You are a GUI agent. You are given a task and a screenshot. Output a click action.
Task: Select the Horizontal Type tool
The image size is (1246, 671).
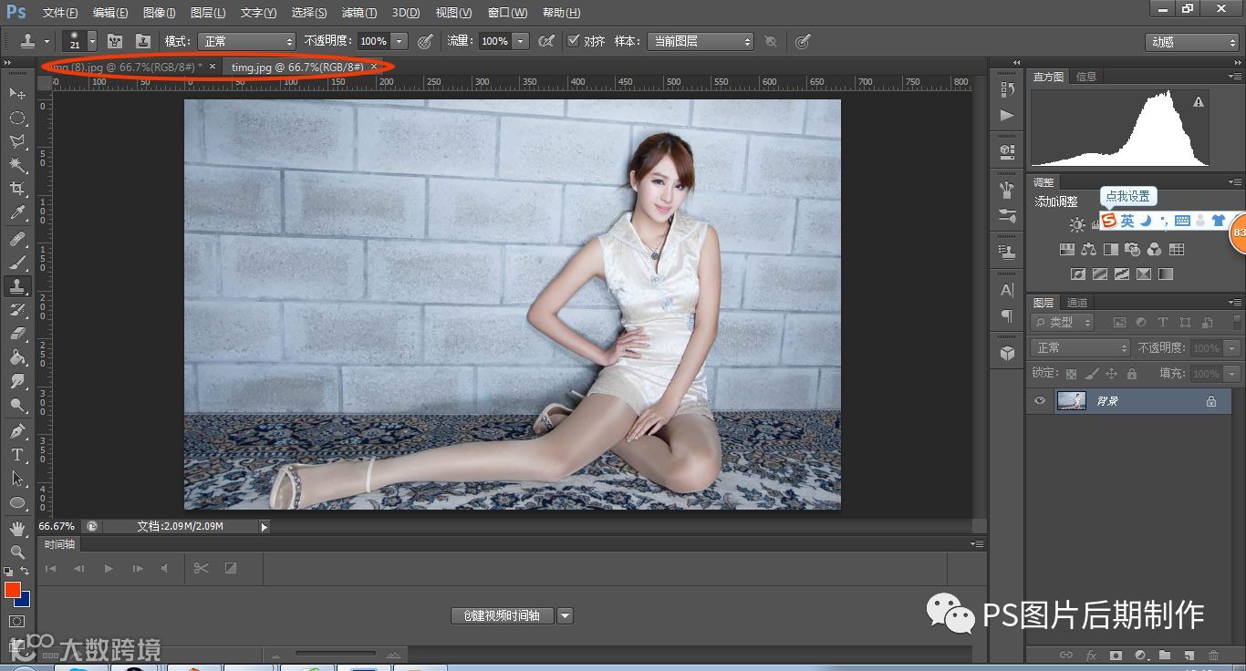17,454
